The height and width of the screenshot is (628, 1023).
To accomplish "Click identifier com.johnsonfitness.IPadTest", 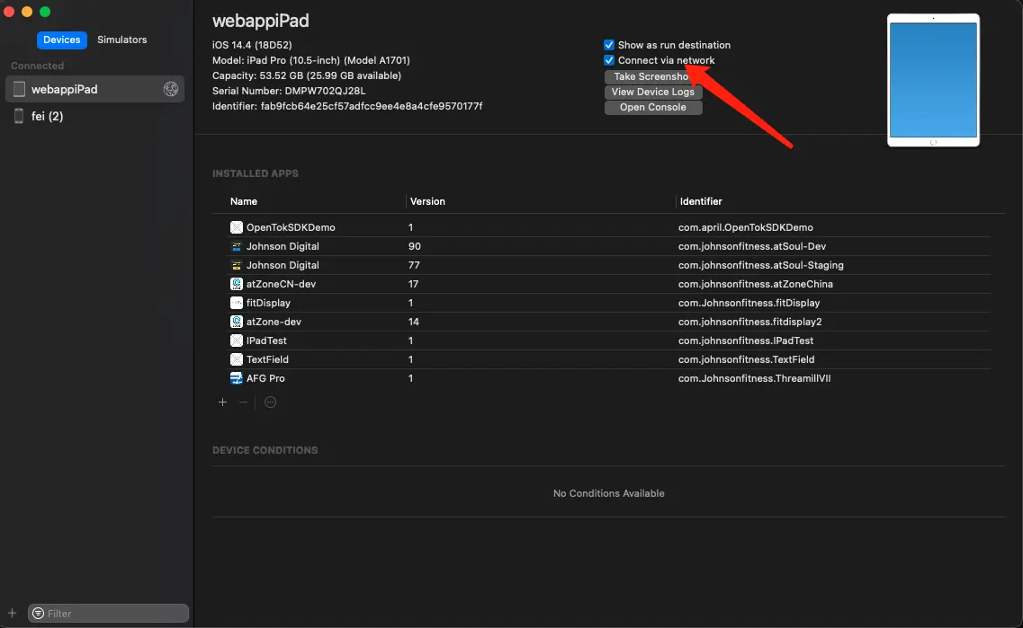I will (x=746, y=341).
